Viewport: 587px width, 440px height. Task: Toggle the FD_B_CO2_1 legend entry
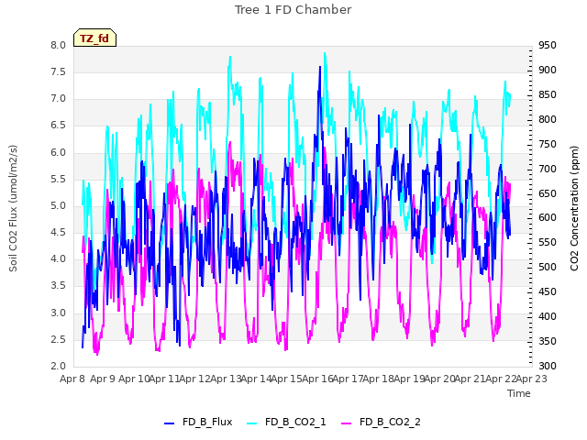point(286,422)
